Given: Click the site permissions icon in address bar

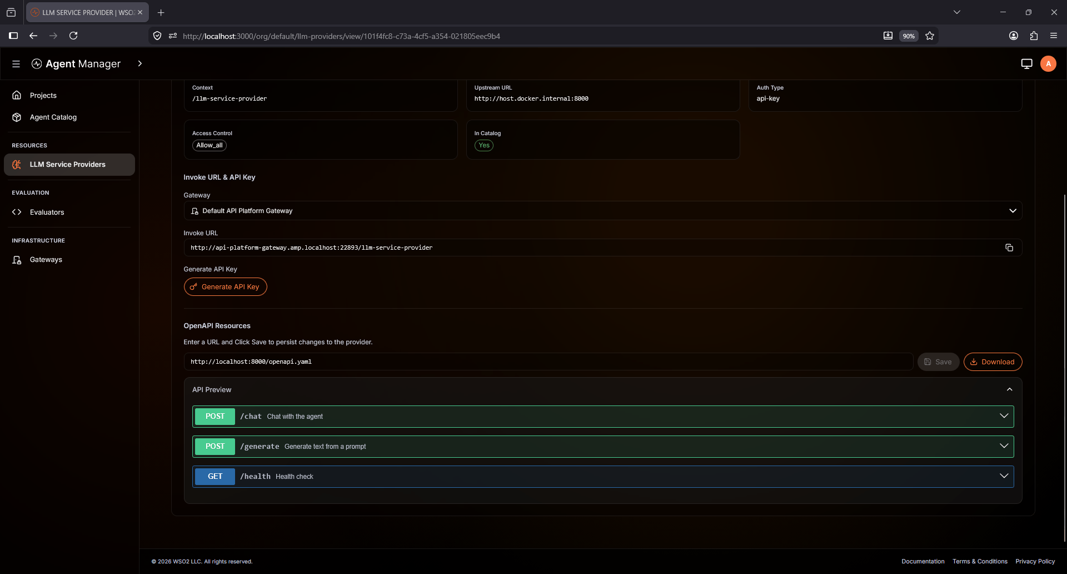Looking at the screenshot, I should coord(173,36).
